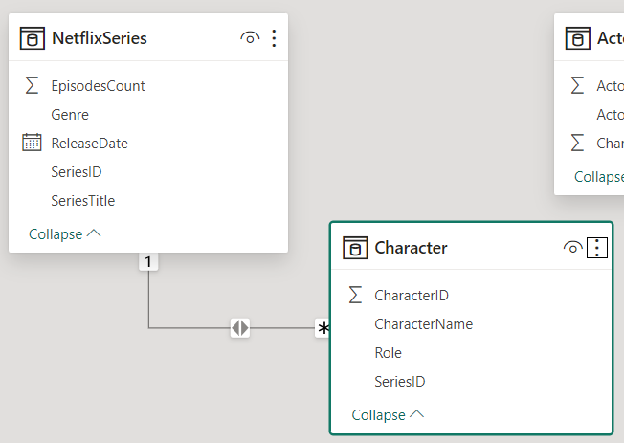Click the asterisk many-side marker at Character

click(x=323, y=329)
